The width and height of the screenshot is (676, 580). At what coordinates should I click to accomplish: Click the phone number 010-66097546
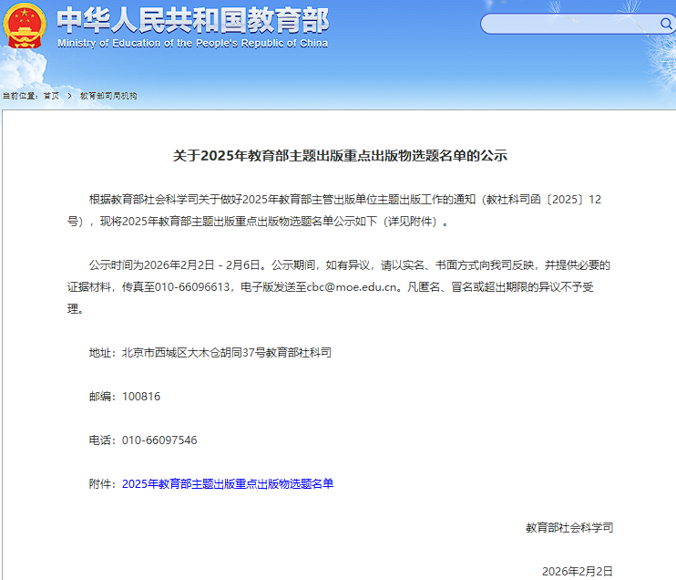point(159,440)
